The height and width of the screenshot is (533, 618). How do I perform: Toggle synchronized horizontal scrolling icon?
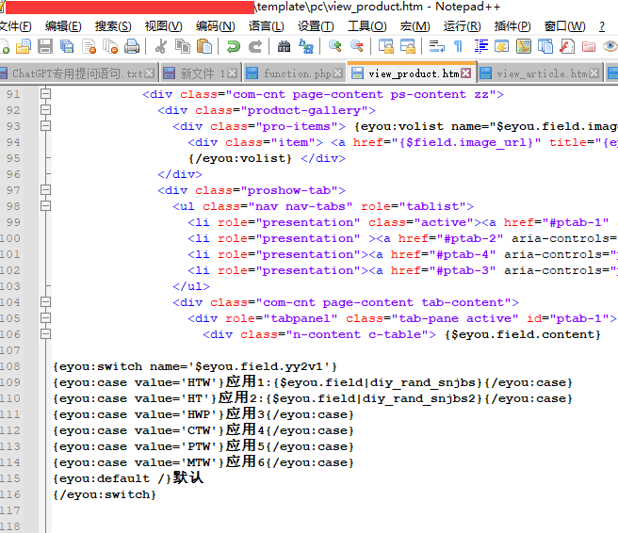coord(408,46)
